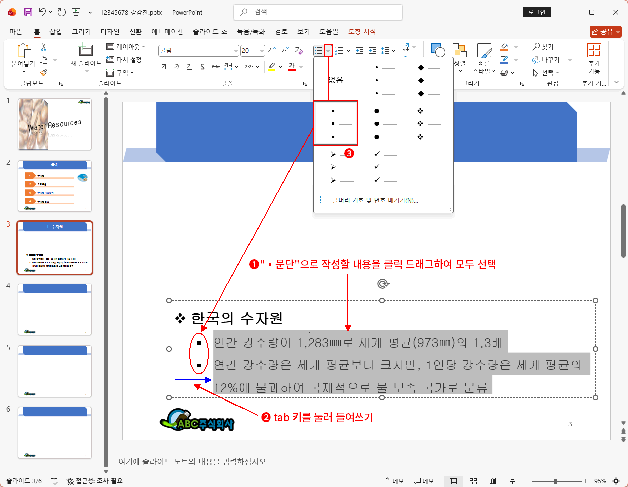Click the 로그인 sign-in button

point(537,12)
